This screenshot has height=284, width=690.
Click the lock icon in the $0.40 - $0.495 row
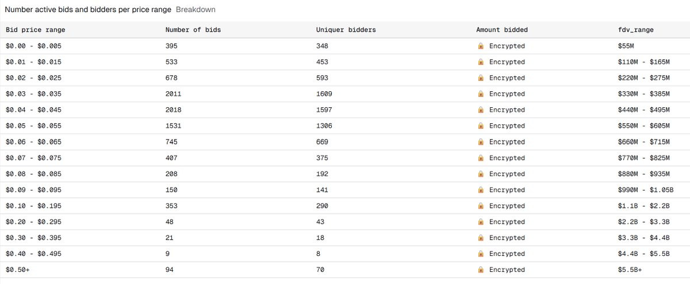[481, 254]
